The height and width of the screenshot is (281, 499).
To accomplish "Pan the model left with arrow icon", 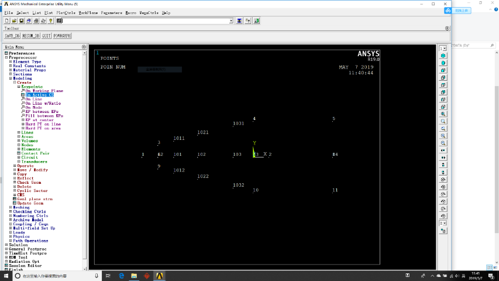I will pos(443,150).
